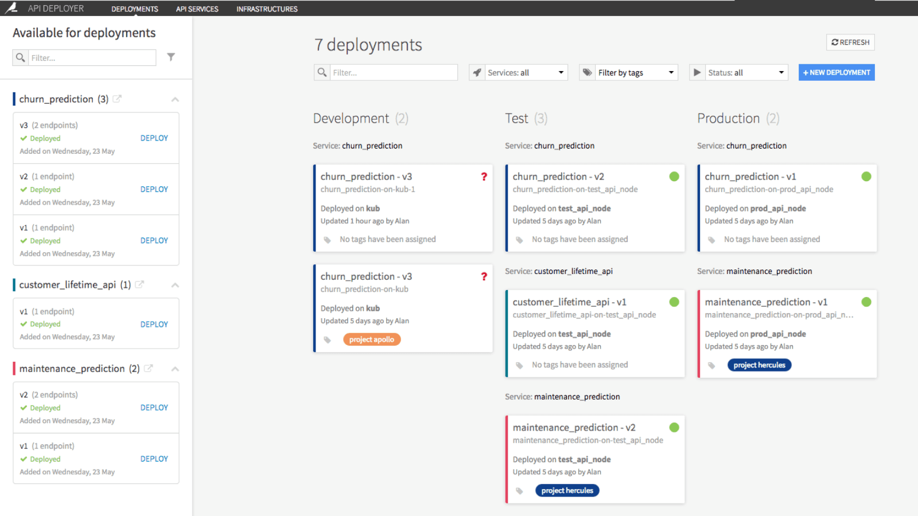Open the Filter by tags dropdown
The image size is (918, 516).
pyautogui.click(x=628, y=72)
